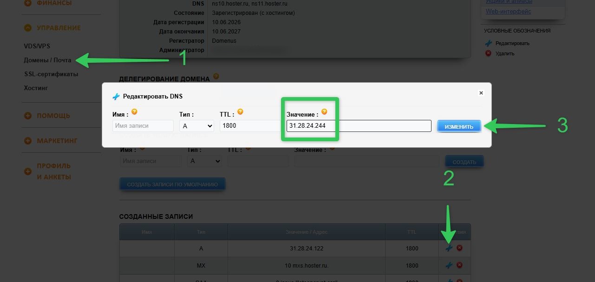Open Домены / Почта menu item
The image size is (595, 282).
[x=48, y=60]
